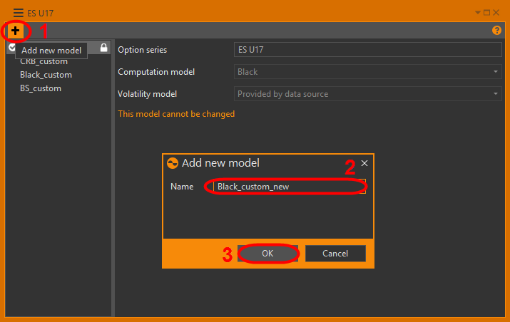Close the ES U17 panel
Viewport: 510px width, 322px height.
[x=497, y=12]
